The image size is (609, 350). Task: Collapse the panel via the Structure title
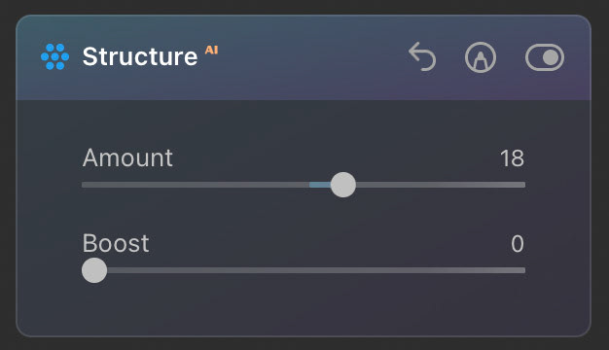[140, 56]
